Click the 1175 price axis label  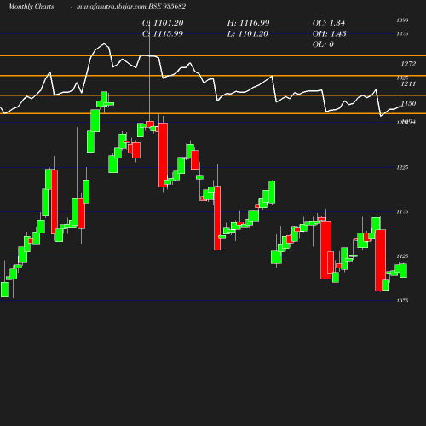point(402,212)
